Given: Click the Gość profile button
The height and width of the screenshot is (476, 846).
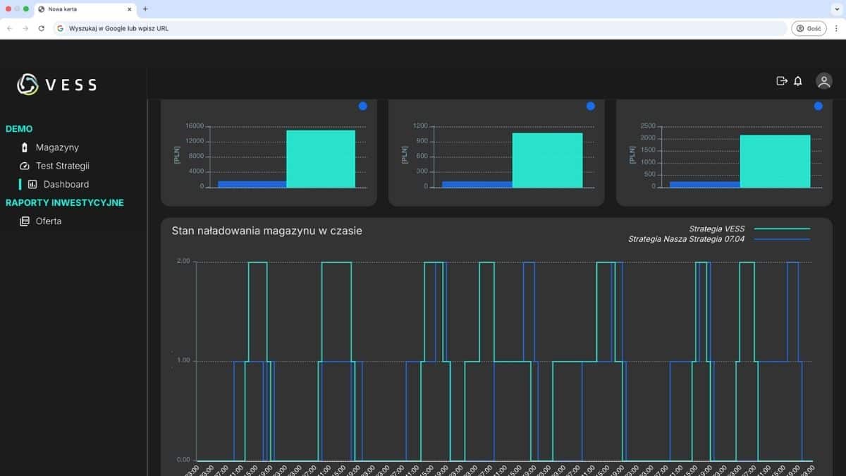Looking at the screenshot, I should point(809,28).
